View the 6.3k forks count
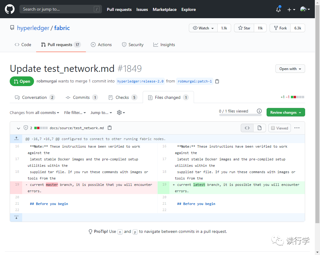 [x=298, y=28]
